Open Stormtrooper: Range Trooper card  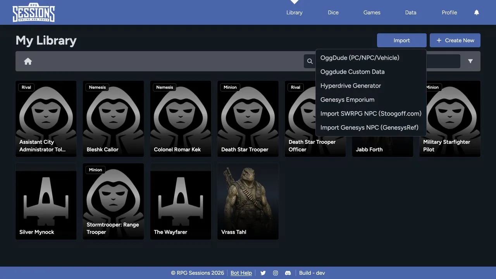point(113,201)
